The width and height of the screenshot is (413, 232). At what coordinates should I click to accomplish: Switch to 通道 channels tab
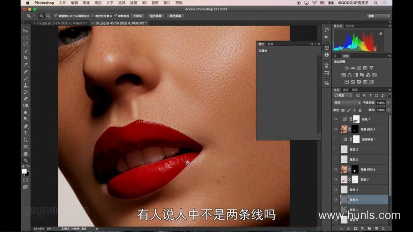point(345,90)
